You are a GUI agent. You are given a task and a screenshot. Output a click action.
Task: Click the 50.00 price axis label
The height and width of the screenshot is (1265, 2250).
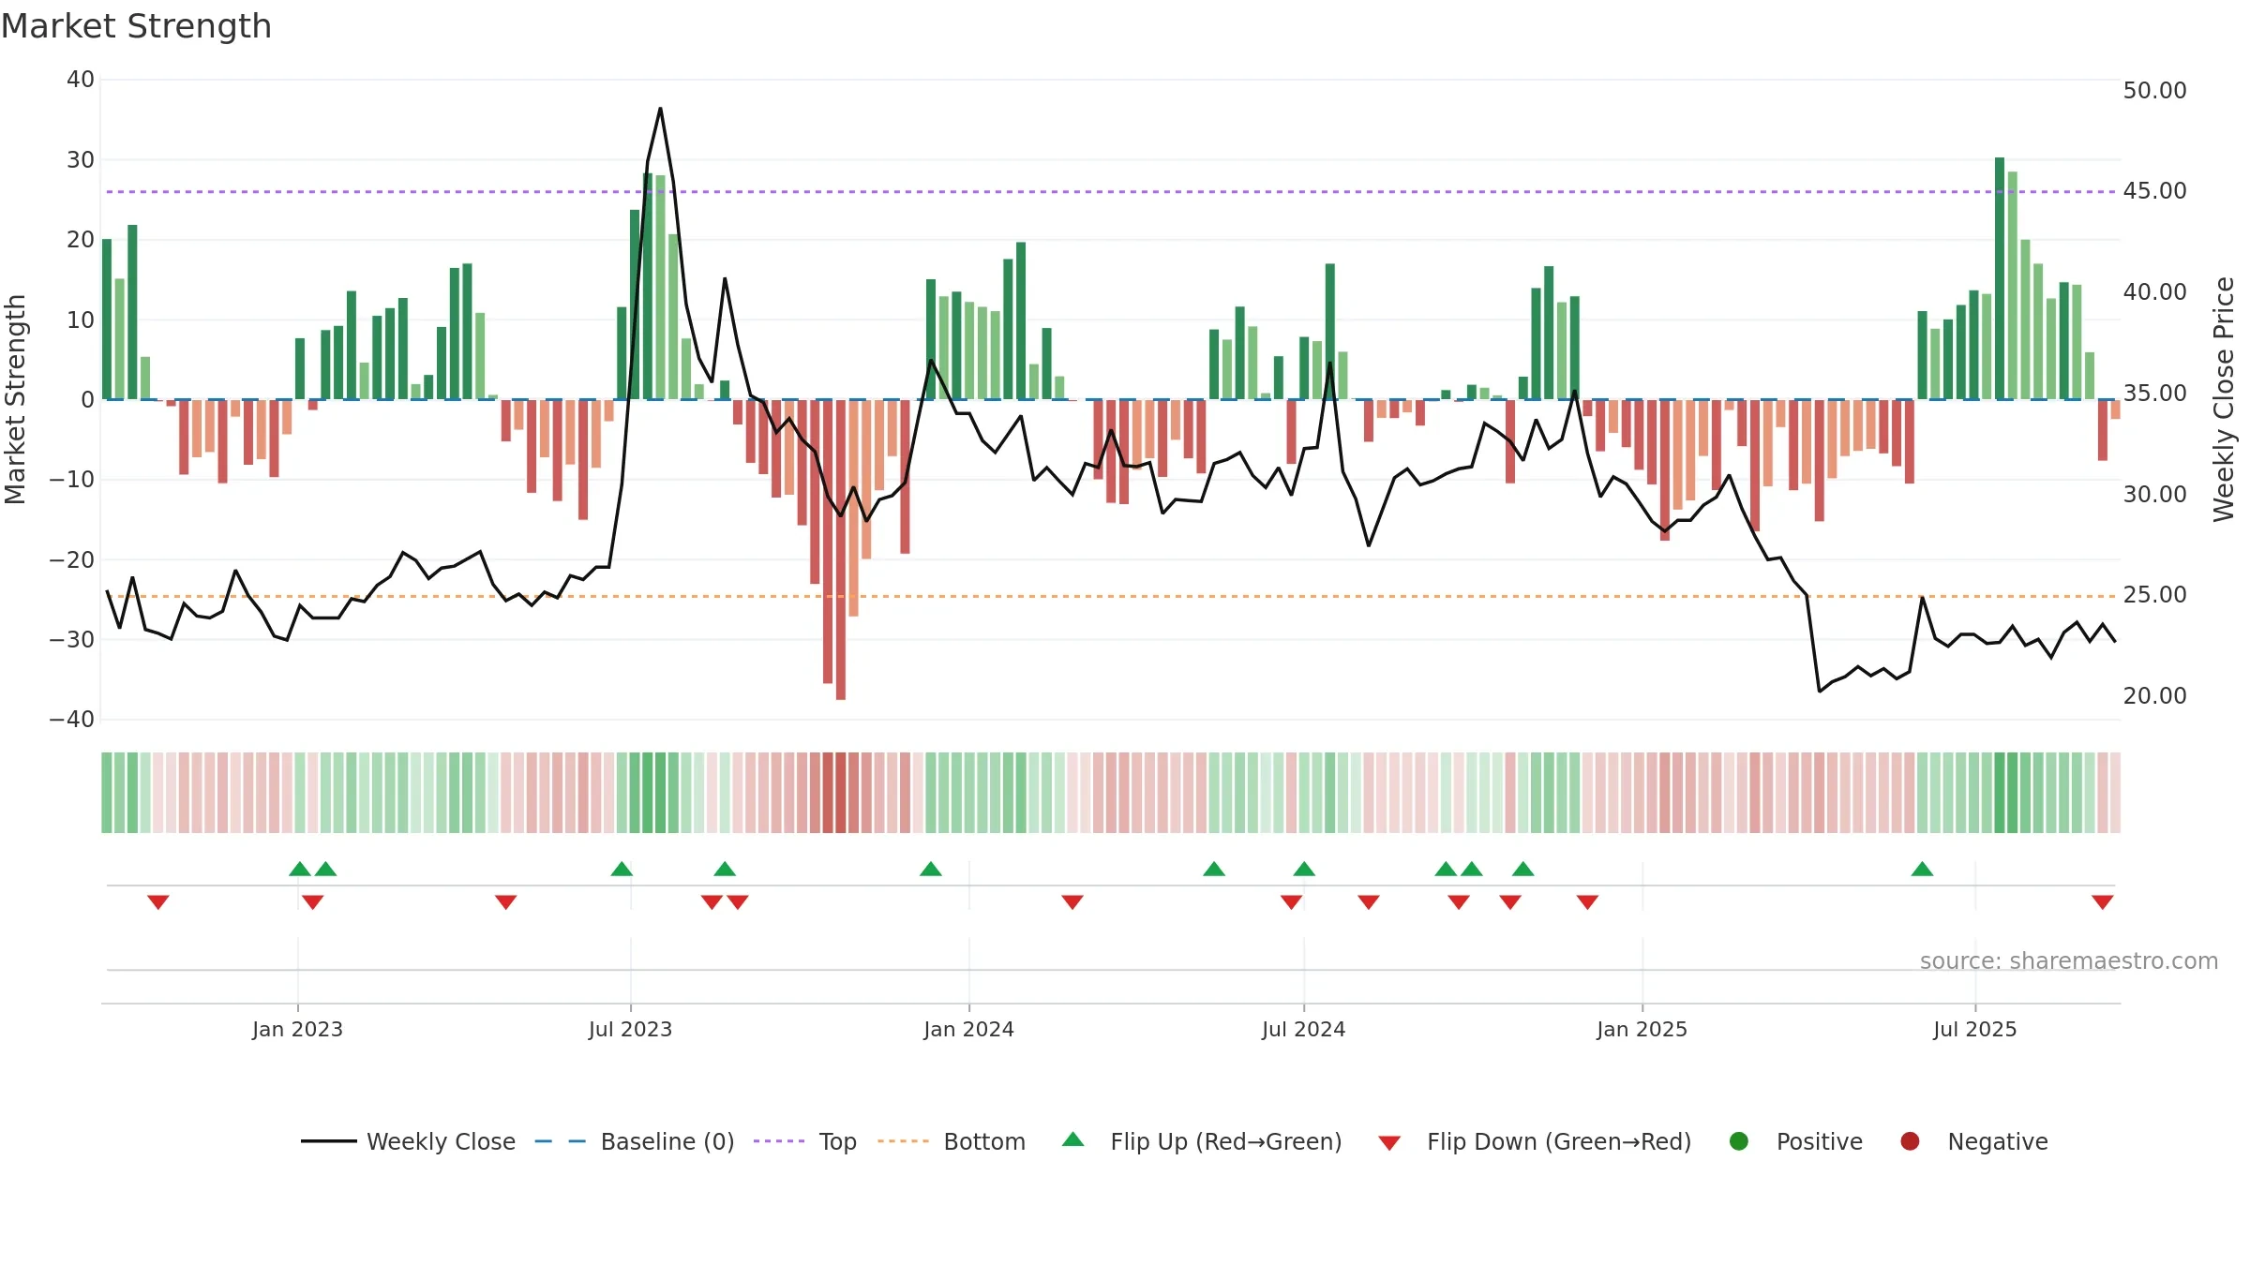click(2154, 90)
